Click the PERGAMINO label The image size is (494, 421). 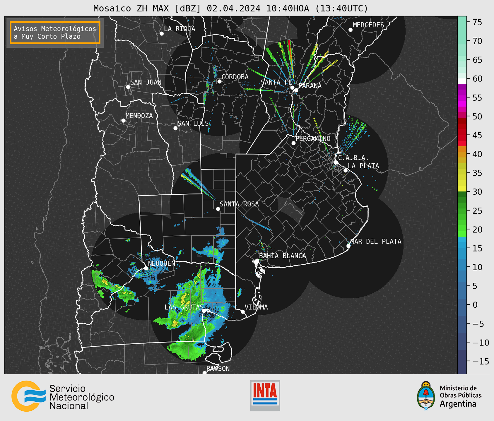coord(313,138)
